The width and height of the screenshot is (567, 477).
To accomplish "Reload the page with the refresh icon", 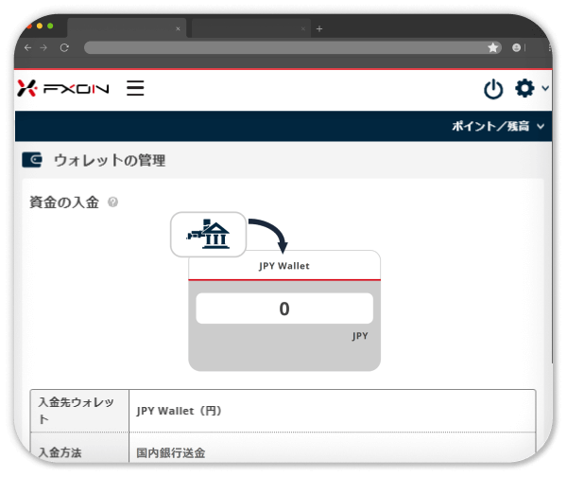I will [x=64, y=48].
